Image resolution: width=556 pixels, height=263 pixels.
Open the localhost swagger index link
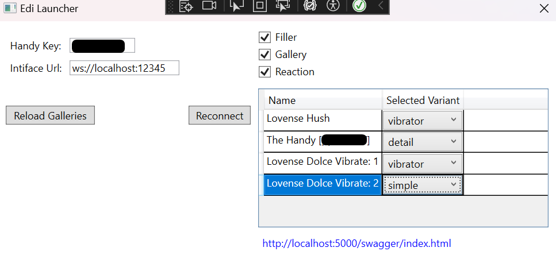click(x=356, y=243)
